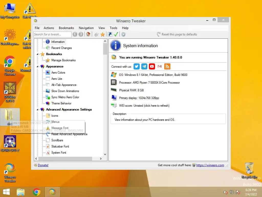Click the tree horizontal scrollbar right arrow
This screenshot has width=262, height=197.
coord(101,159)
